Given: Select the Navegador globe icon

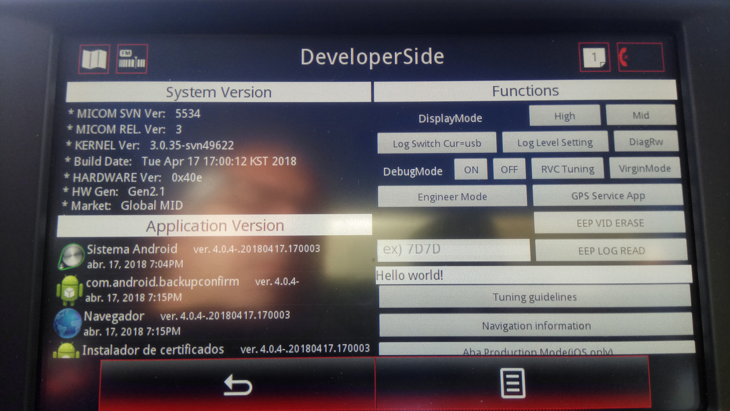Looking at the screenshot, I should tap(67, 323).
